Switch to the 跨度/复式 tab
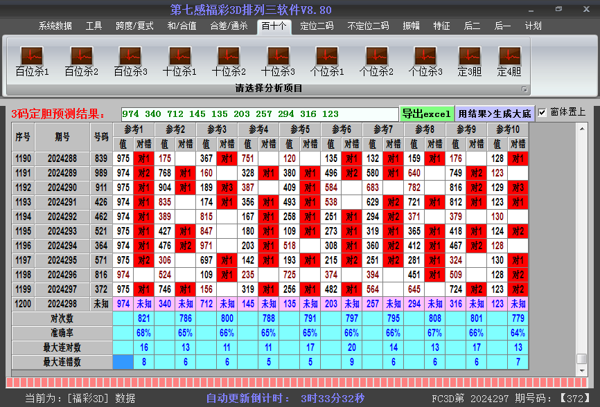Viewport: 600px width, 407px height. (x=134, y=26)
